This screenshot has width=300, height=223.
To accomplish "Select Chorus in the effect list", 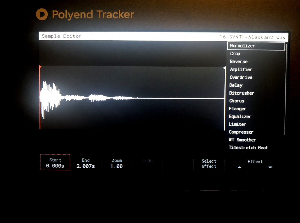I will pyautogui.click(x=237, y=101).
